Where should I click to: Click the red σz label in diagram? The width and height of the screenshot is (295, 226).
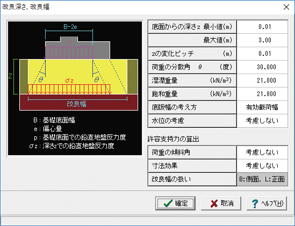[69, 81]
